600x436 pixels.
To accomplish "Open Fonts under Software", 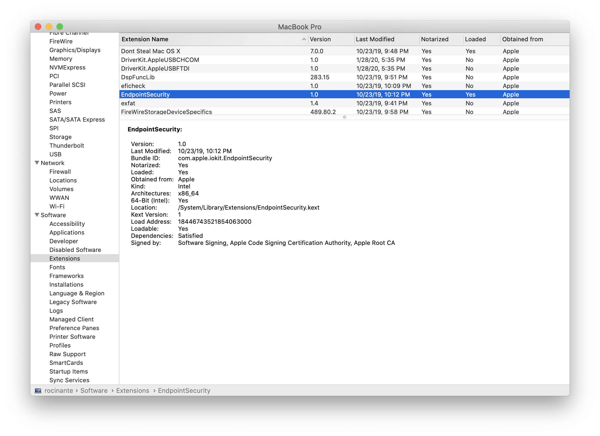I will pyautogui.click(x=57, y=267).
